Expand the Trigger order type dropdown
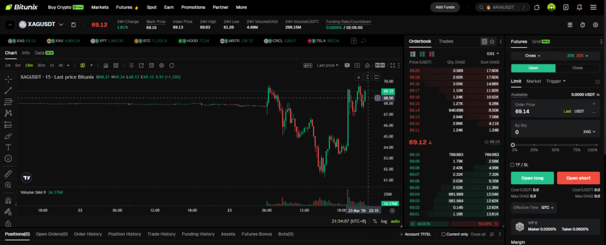Viewport: 606px width, 245px height. pos(556,81)
